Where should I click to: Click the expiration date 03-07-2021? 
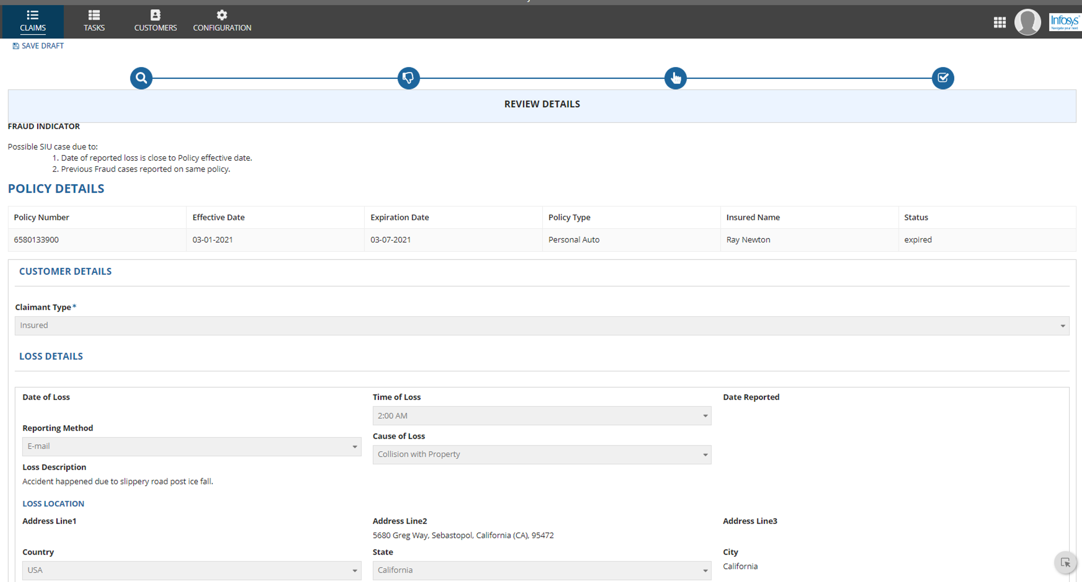pos(390,239)
